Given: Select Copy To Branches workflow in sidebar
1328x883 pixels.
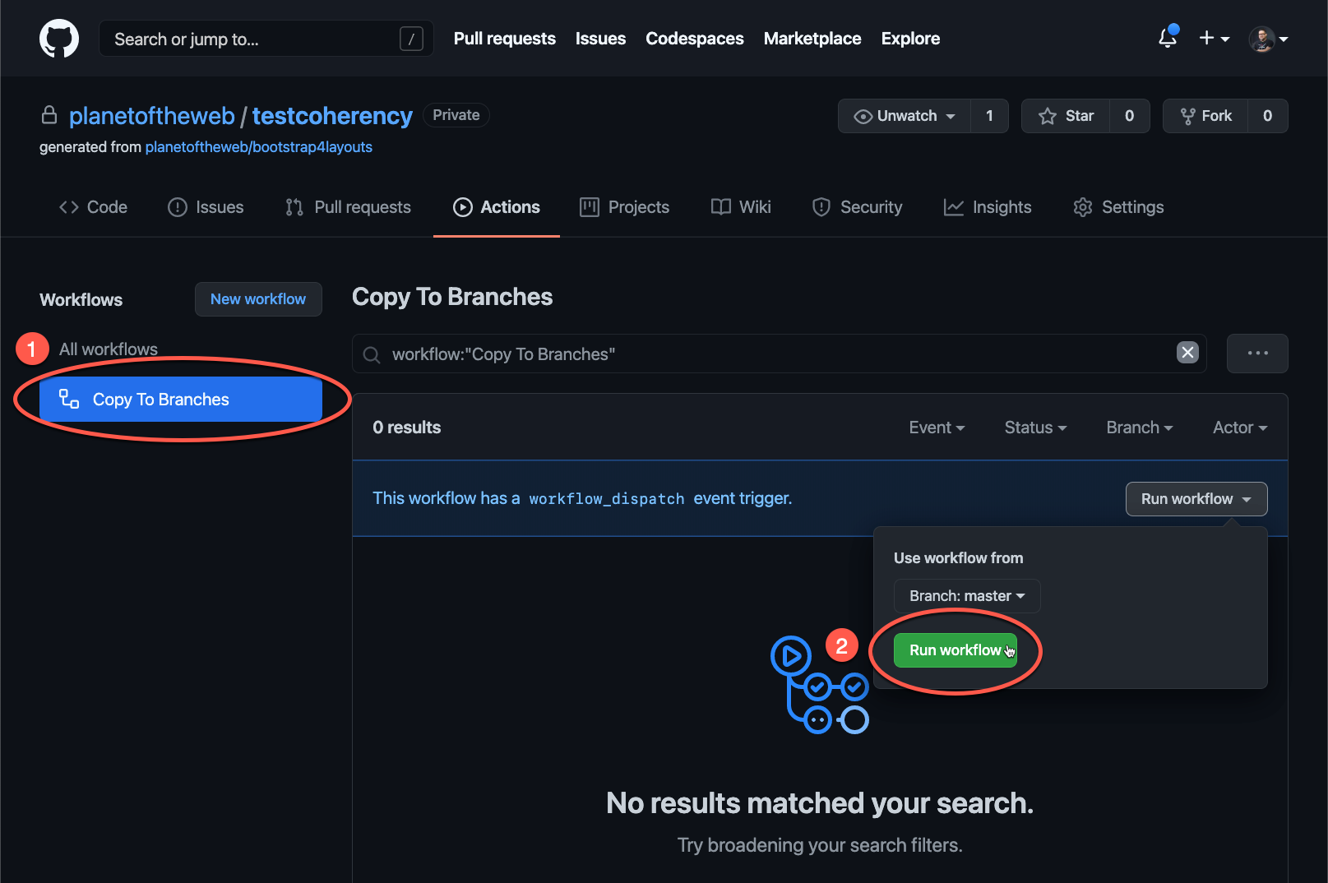Looking at the screenshot, I should (180, 400).
